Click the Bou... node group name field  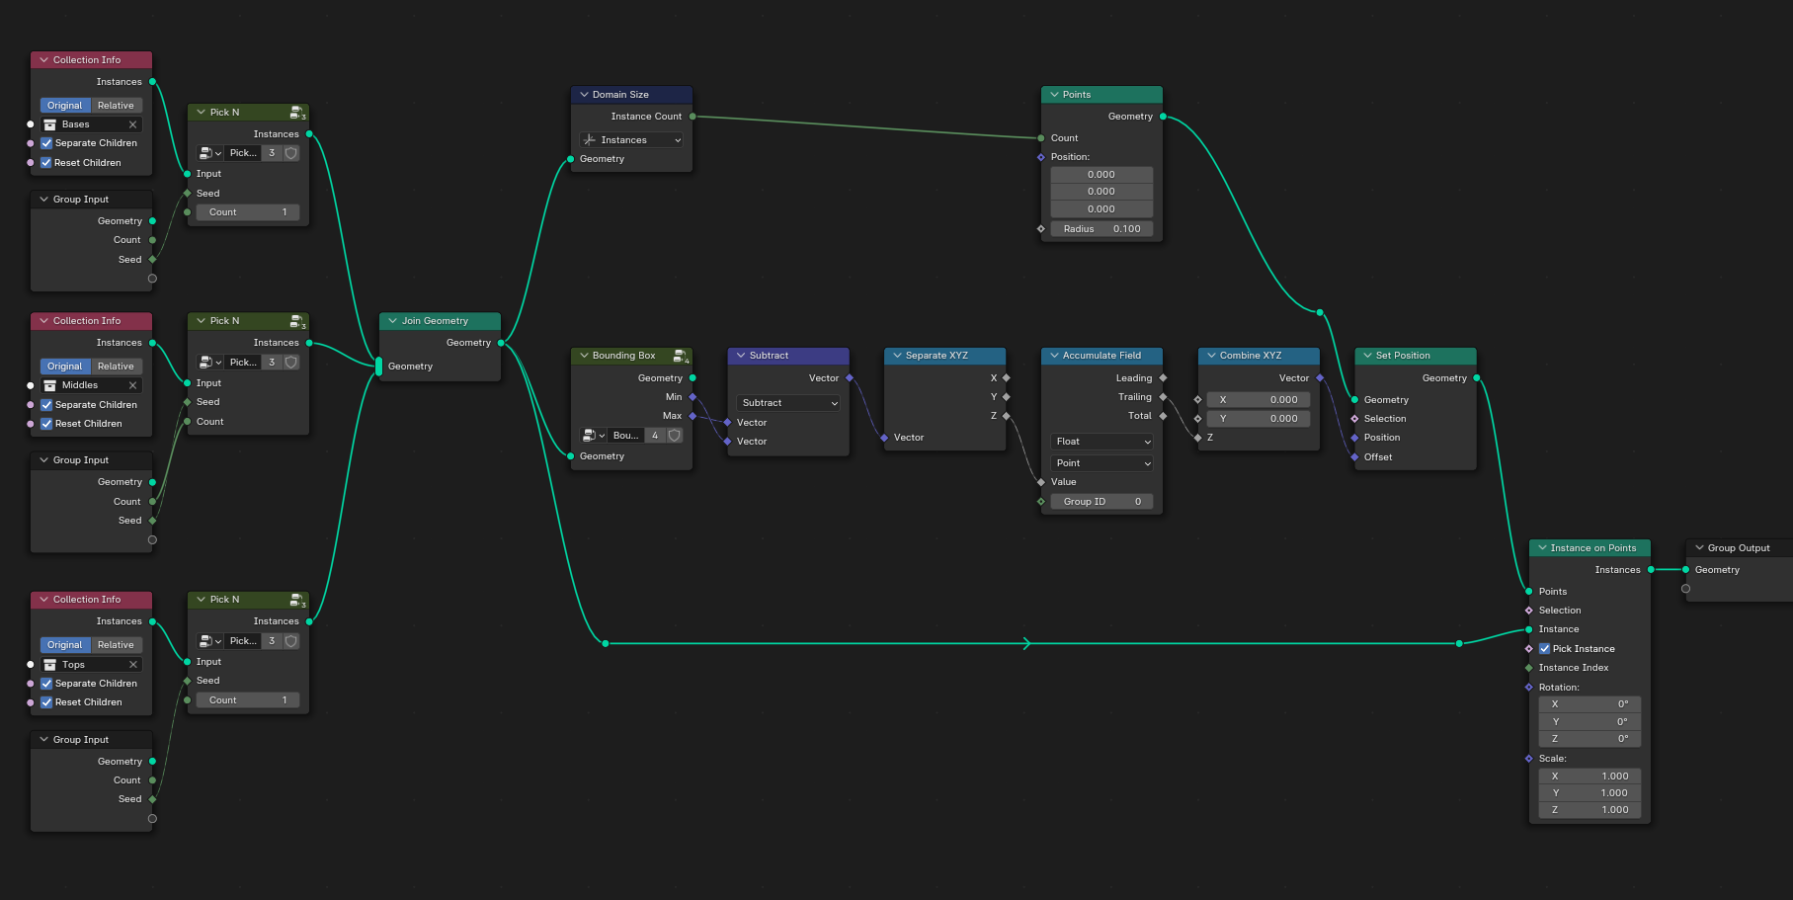tap(625, 436)
